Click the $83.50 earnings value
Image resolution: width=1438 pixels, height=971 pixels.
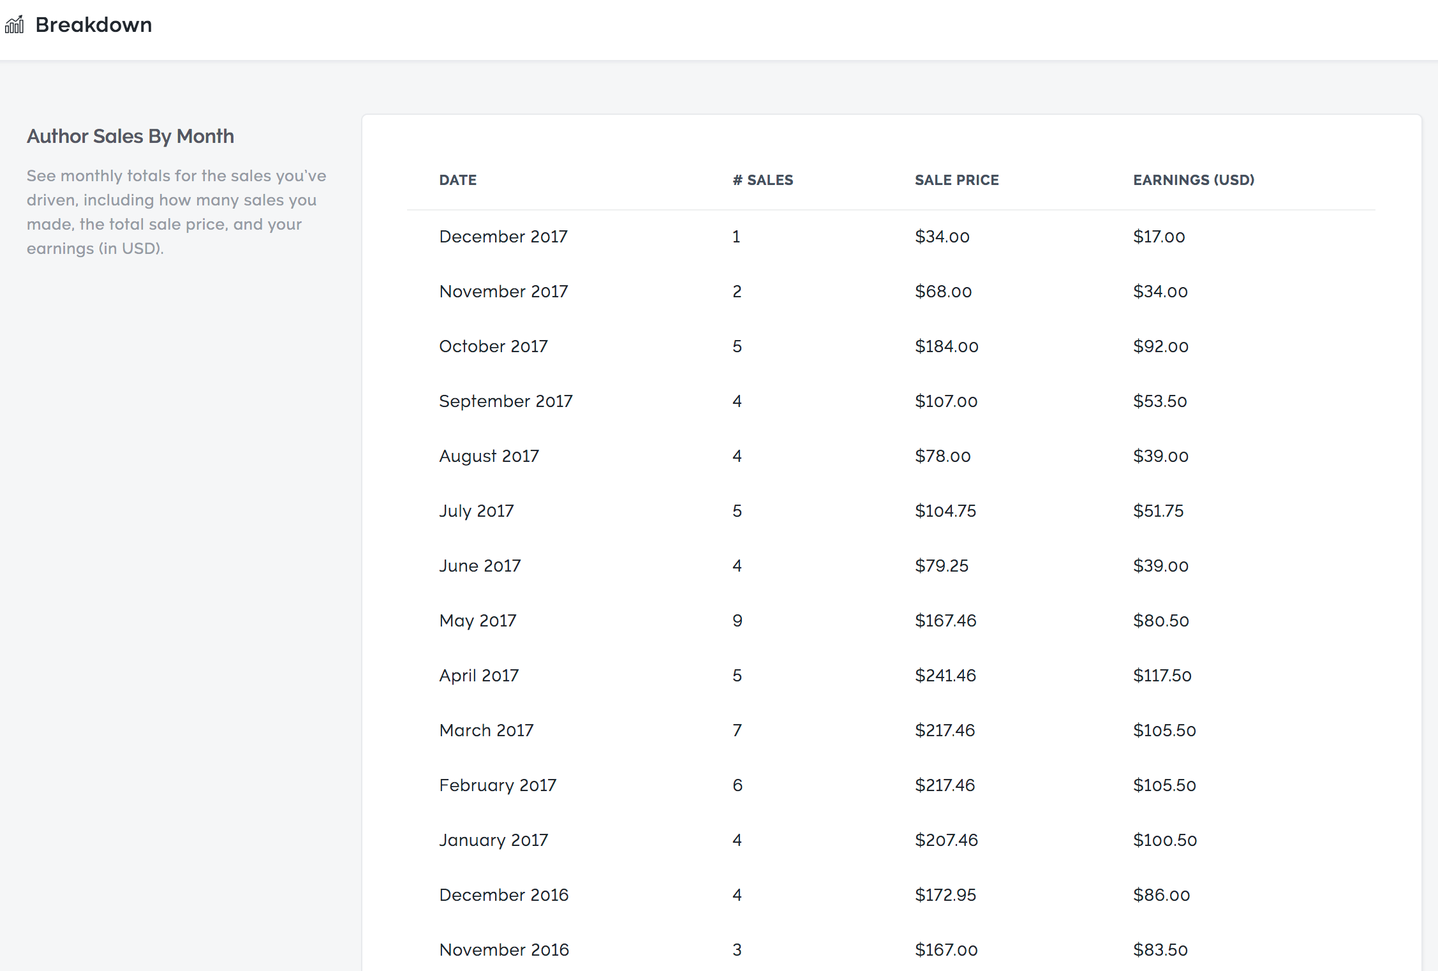click(x=1160, y=950)
